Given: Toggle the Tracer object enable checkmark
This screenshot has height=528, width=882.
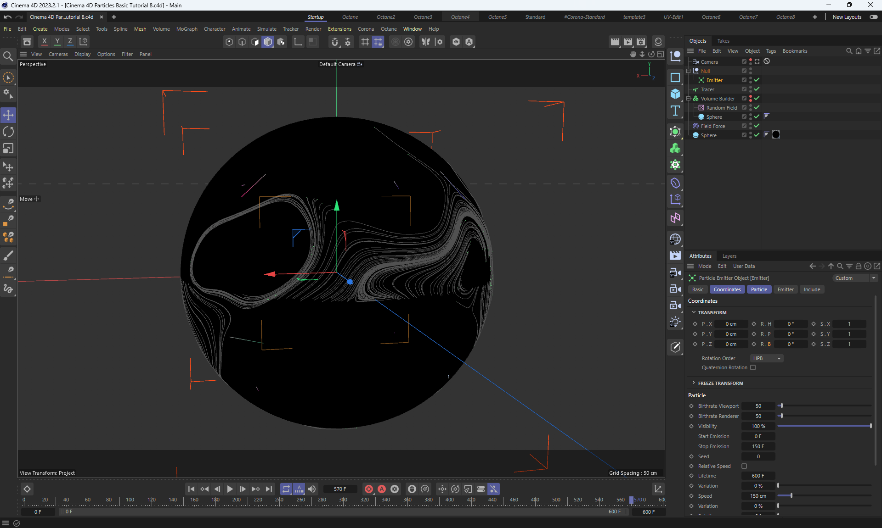Looking at the screenshot, I should [757, 89].
